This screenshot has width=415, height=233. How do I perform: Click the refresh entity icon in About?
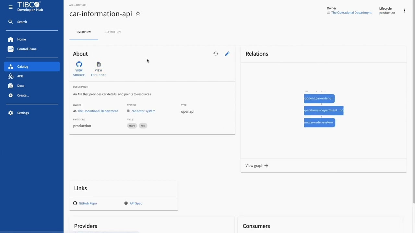tap(216, 54)
